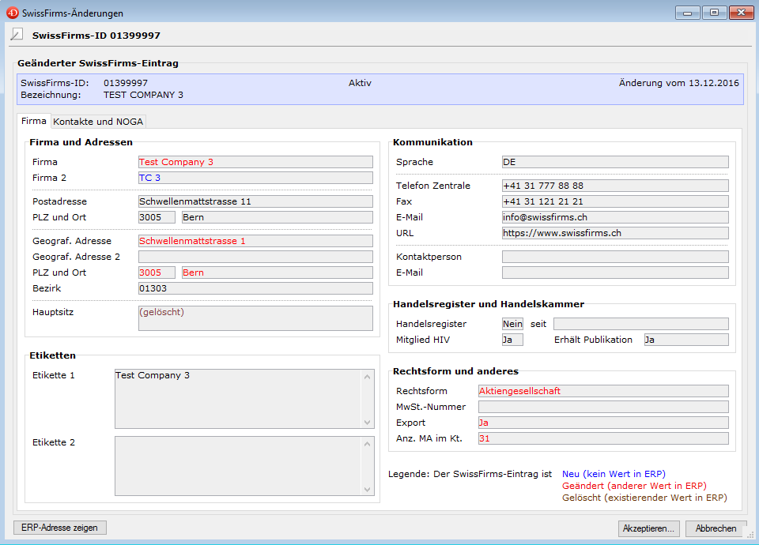Cancel with the Abbrechen button

tap(716, 528)
